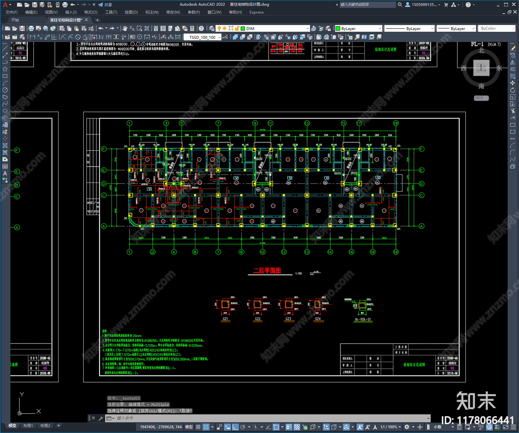Select the Diameter dimension tool
The image size is (519, 433).
78,37
